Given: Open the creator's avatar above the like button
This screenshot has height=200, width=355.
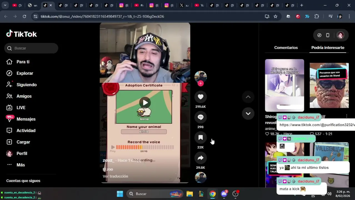Looking at the screenshot, I should (x=201, y=76).
